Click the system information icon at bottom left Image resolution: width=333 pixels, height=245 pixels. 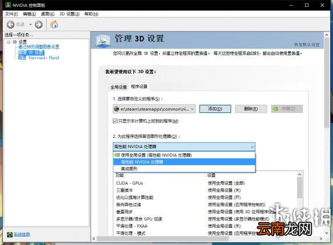tap(10, 234)
